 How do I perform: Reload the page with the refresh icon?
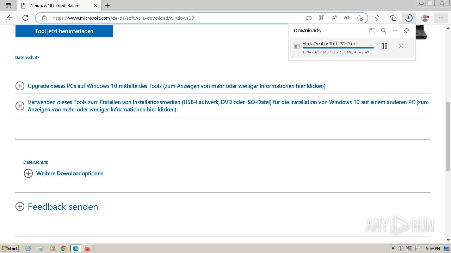(25, 18)
